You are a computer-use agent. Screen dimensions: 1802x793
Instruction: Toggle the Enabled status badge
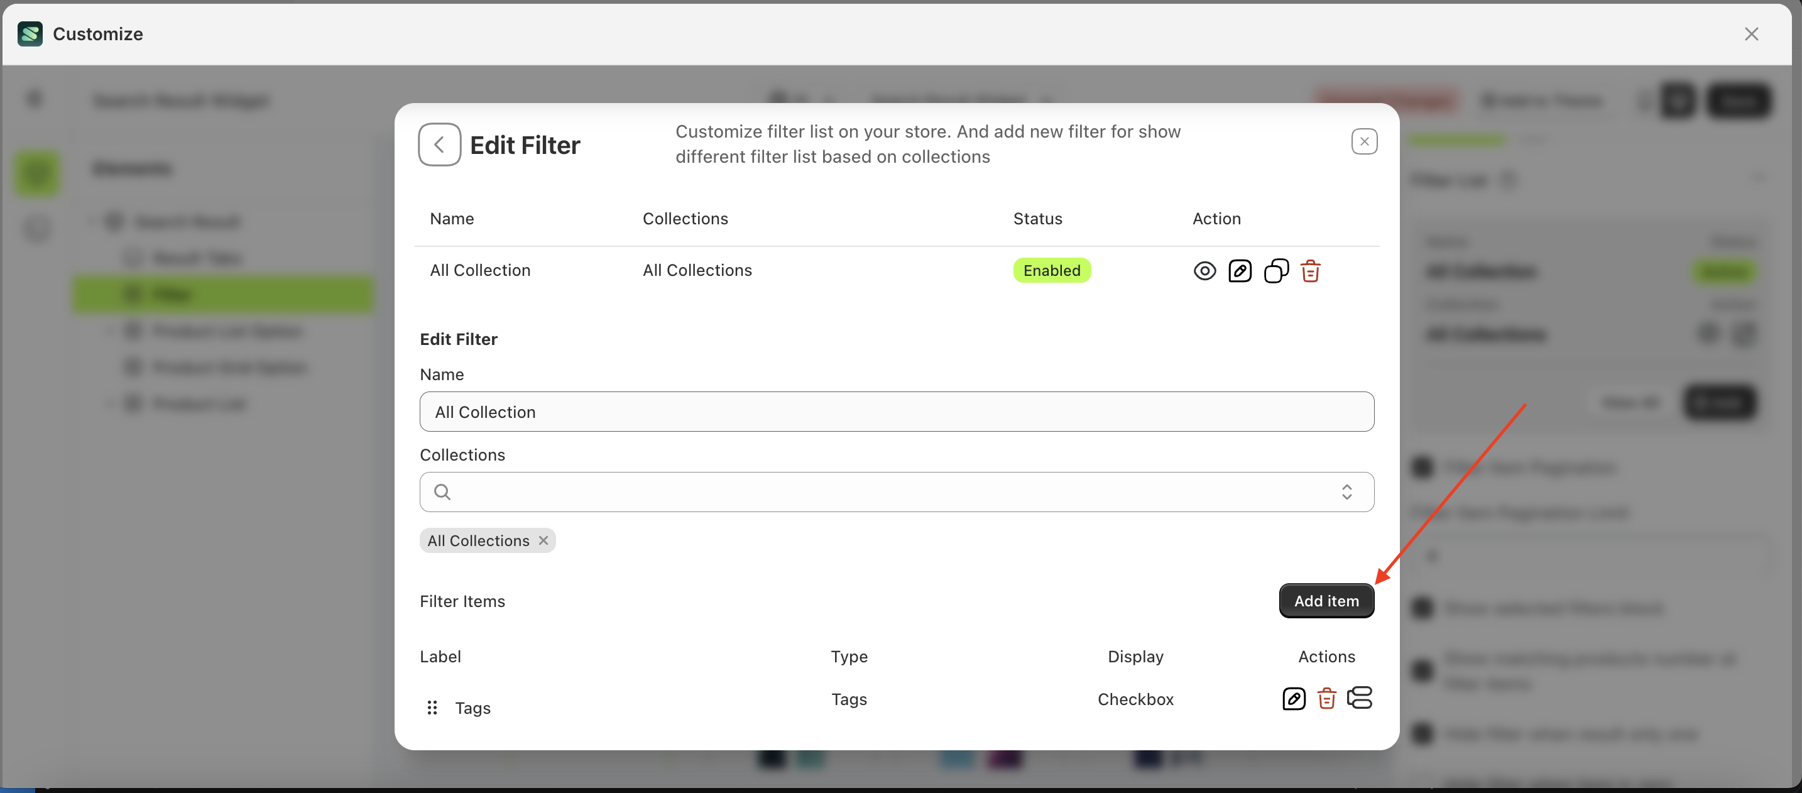pyautogui.click(x=1052, y=270)
